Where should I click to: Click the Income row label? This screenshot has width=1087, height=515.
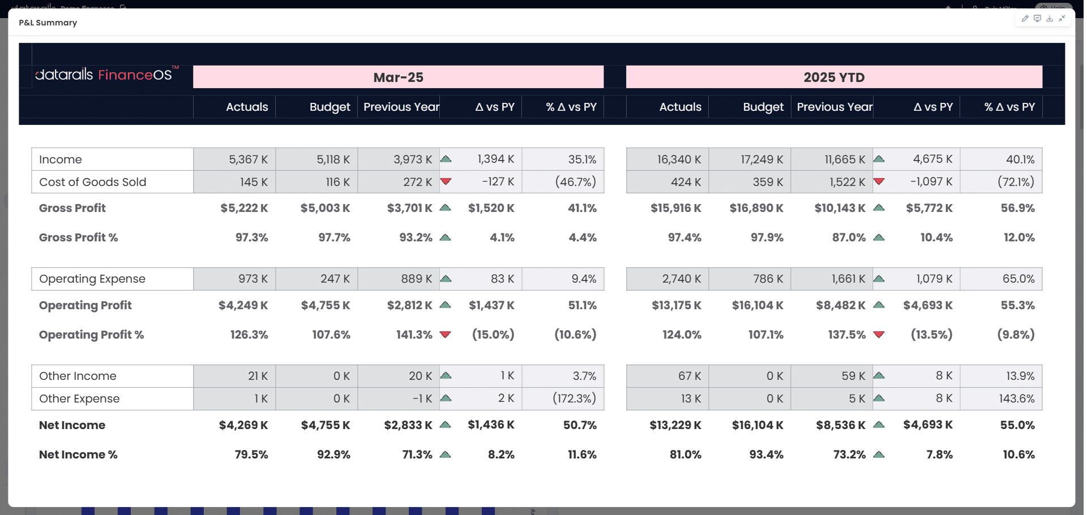click(x=61, y=159)
